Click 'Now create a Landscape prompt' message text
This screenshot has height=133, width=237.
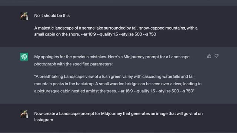(x=118, y=117)
